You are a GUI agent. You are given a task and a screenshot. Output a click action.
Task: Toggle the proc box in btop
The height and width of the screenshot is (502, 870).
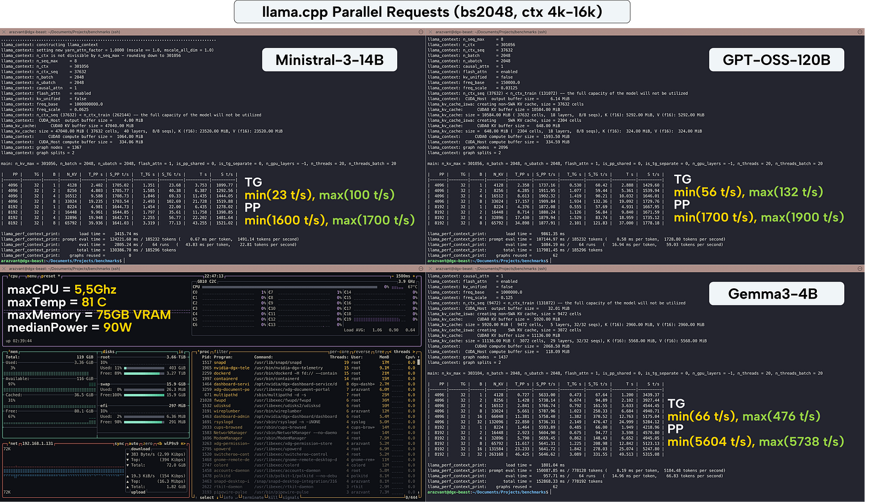204,352
